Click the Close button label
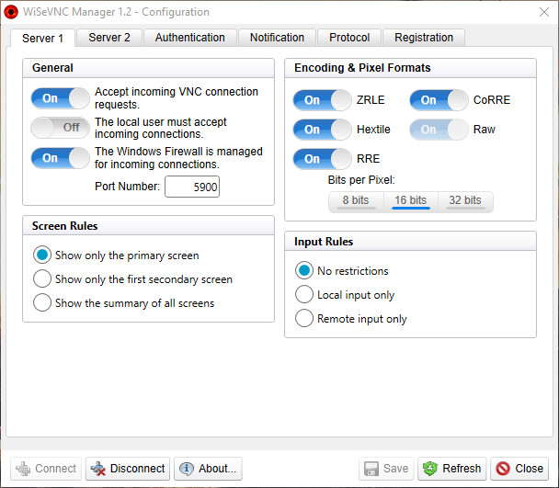The height and width of the screenshot is (488, 559). tap(529, 469)
